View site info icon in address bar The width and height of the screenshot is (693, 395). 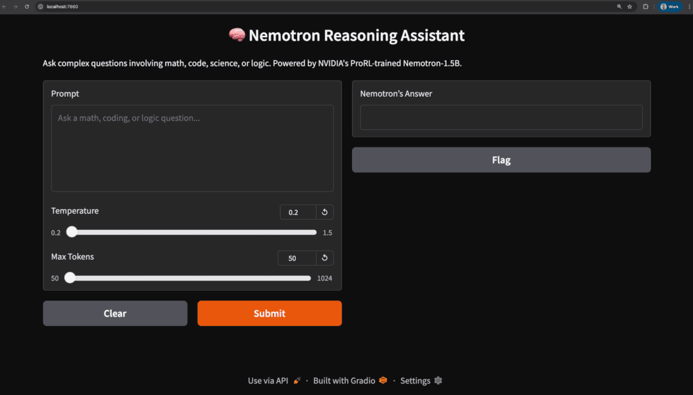click(x=41, y=7)
